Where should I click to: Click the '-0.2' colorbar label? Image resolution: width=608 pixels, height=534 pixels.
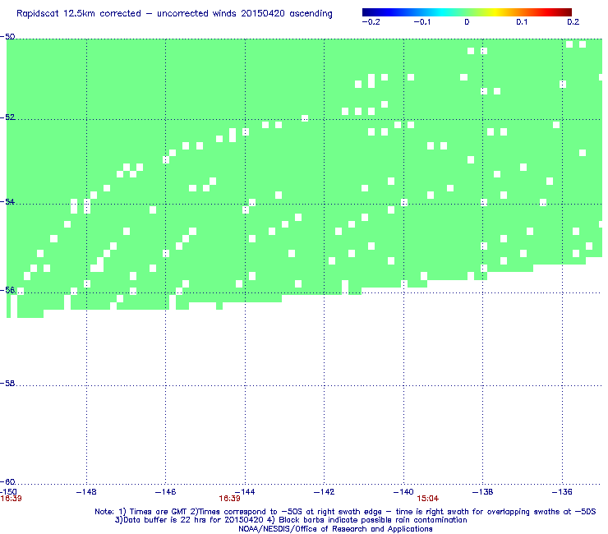tap(371, 22)
